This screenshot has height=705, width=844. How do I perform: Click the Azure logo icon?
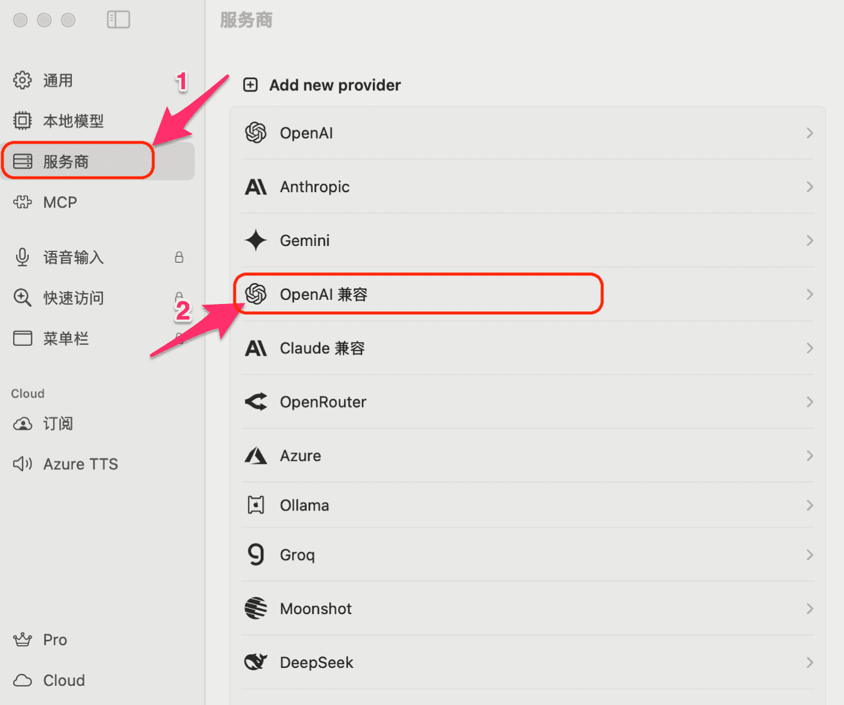tap(256, 456)
